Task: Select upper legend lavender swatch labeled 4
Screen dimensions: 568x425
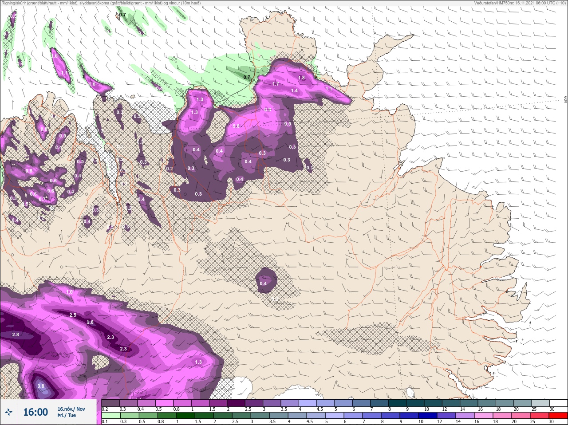Action: [x=308, y=404]
